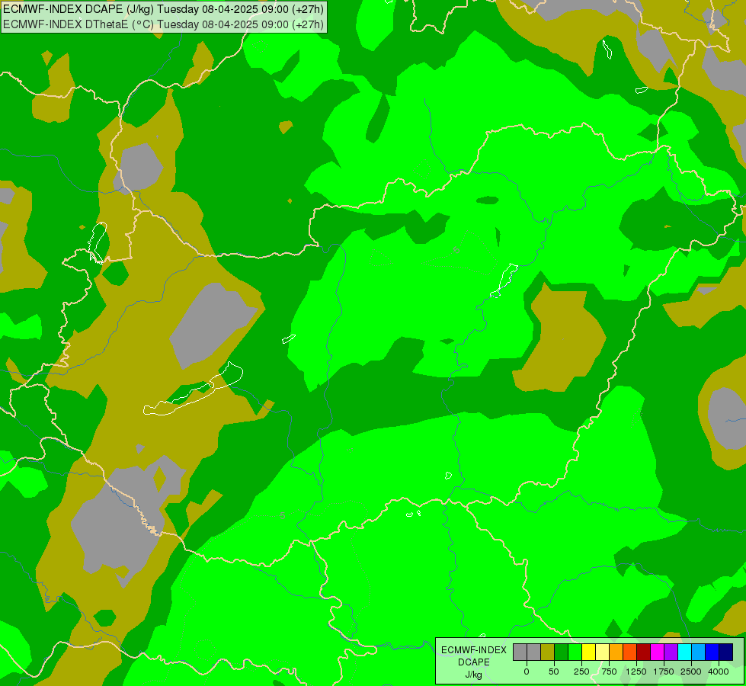
Task: Click the DCAPE title line at top
Action: [x=164, y=9]
